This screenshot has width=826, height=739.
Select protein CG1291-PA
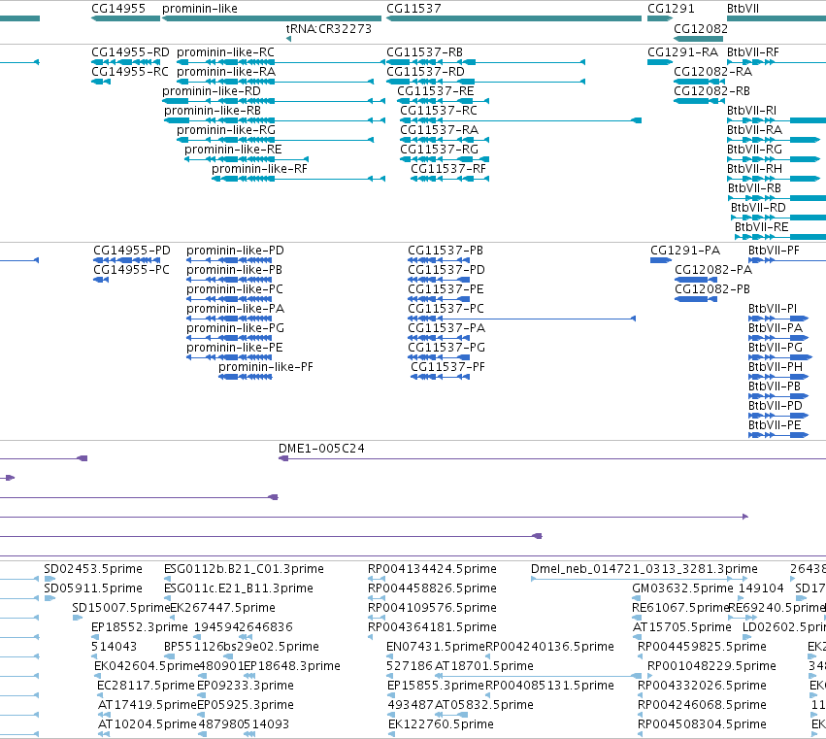(685, 251)
